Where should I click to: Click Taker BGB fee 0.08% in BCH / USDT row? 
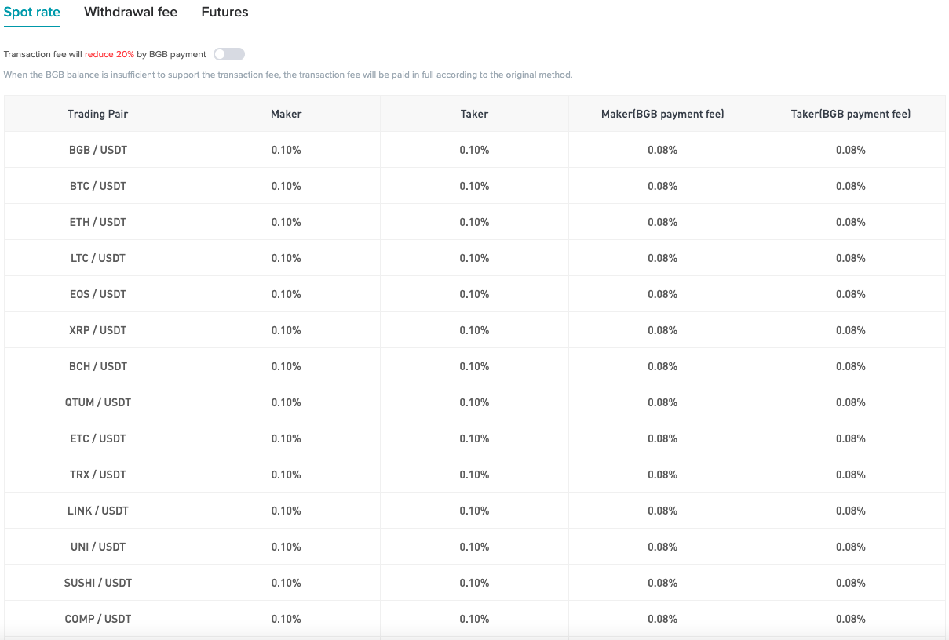click(x=851, y=366)
